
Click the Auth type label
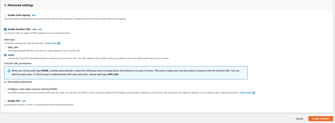click(9, 39)
